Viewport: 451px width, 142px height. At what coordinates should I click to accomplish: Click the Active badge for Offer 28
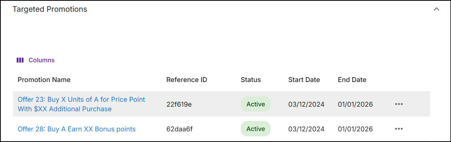pos(256,129)
